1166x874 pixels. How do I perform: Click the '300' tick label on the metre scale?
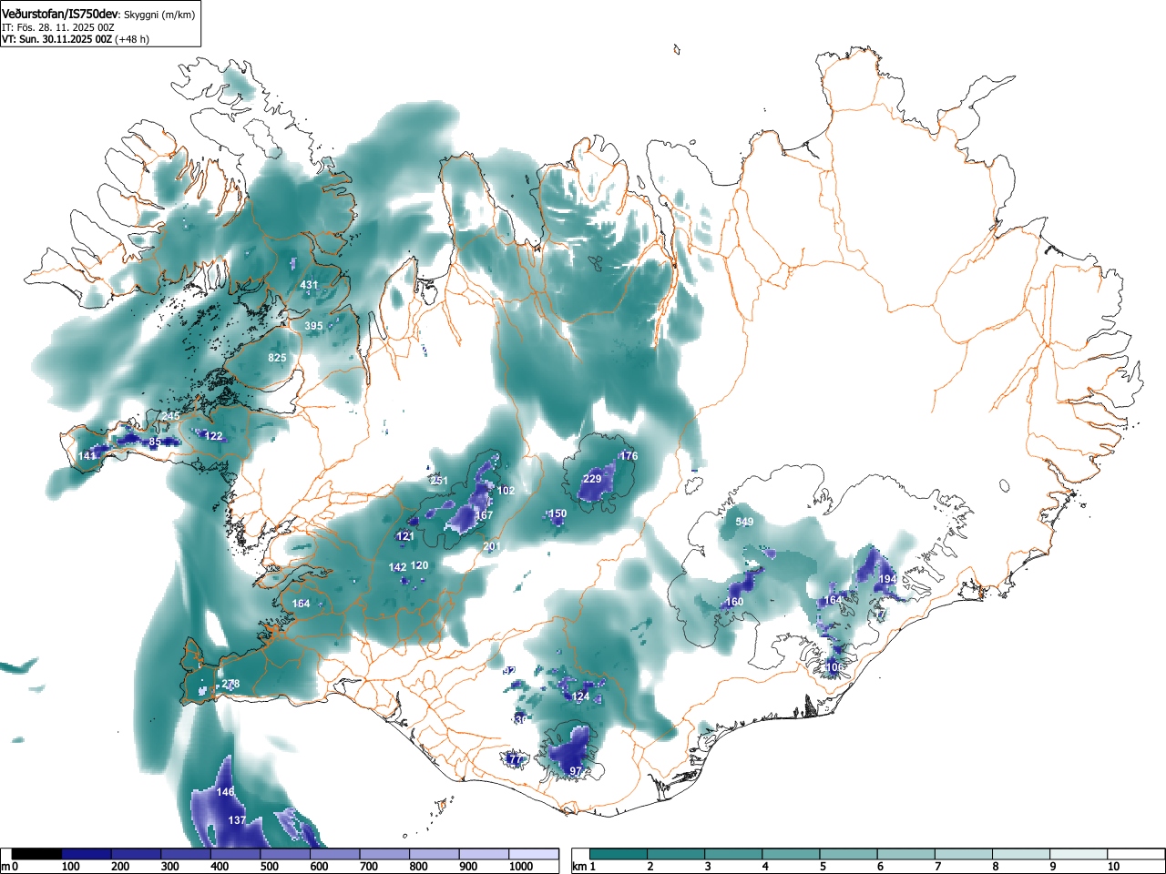pos(169,867)
